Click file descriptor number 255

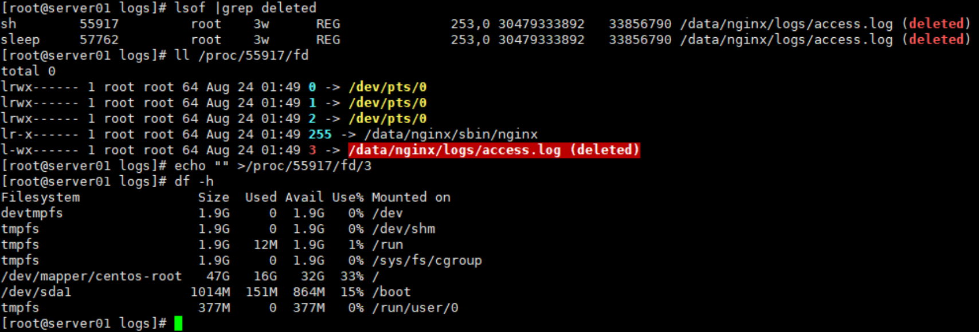pos(320,135)
